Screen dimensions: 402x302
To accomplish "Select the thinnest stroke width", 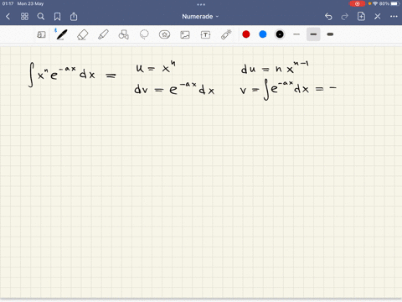I will pos(296,34).
